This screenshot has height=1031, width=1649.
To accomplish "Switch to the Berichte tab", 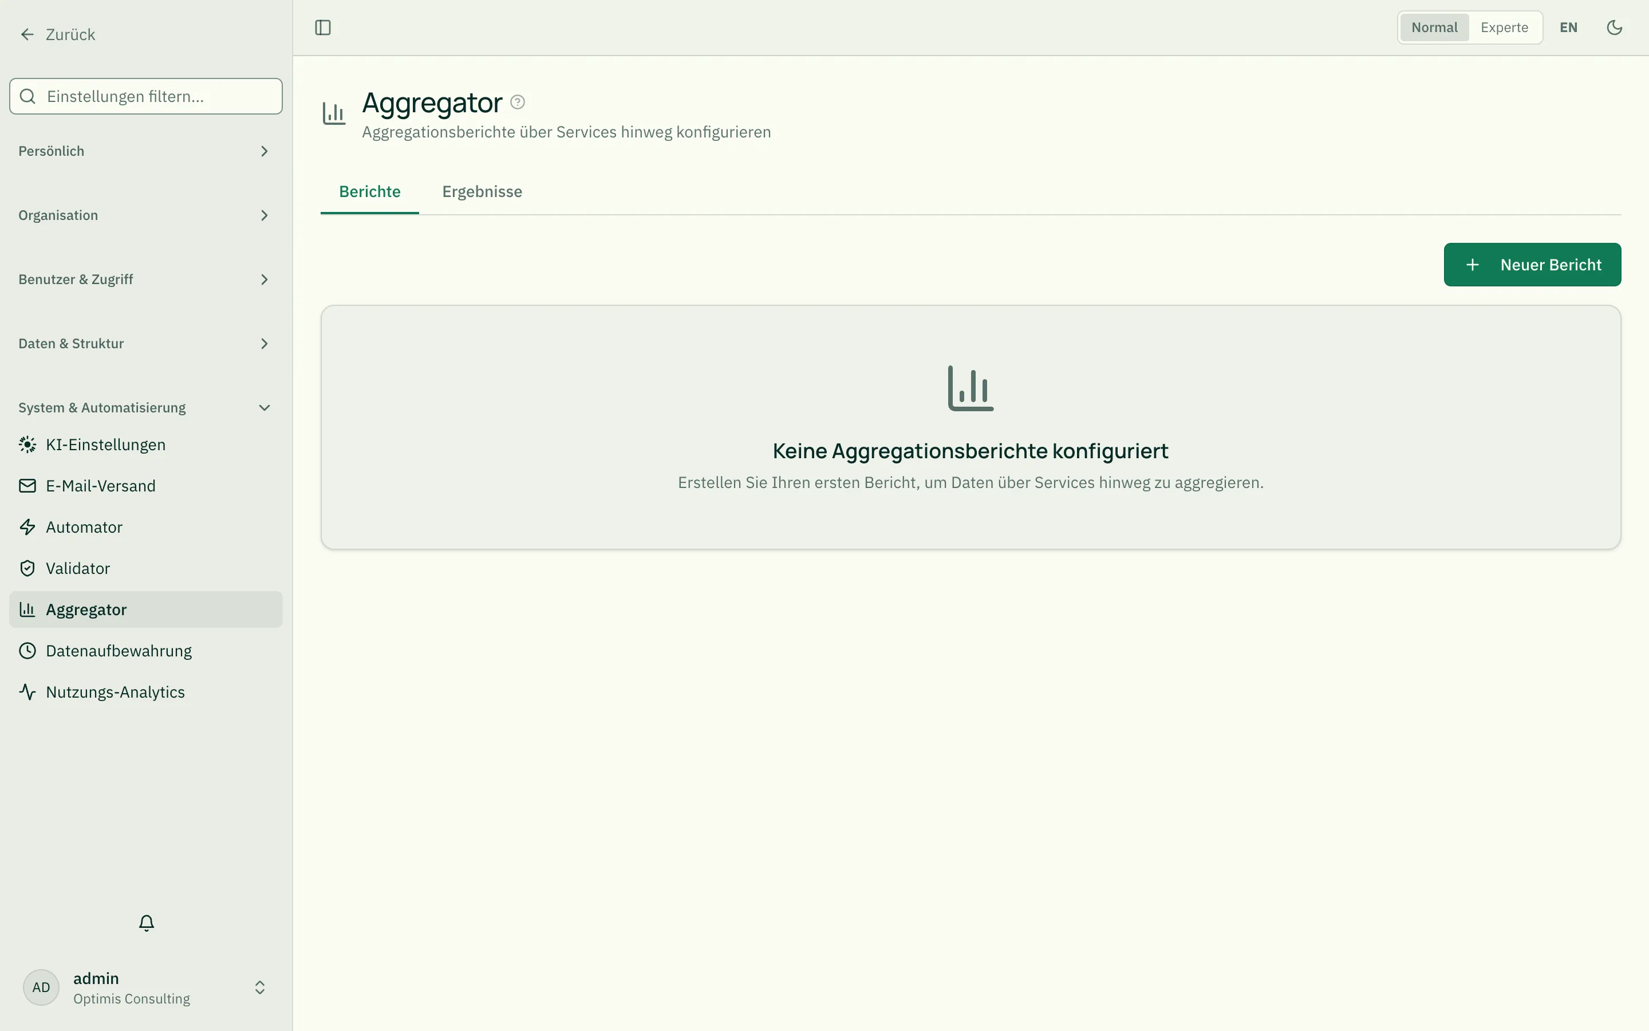I will point(369,192).
